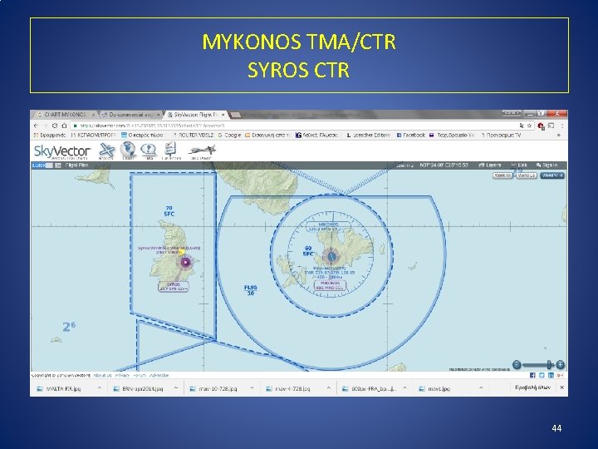
Task: Open Loescher Editore bookmark
Action: point(369,136)
